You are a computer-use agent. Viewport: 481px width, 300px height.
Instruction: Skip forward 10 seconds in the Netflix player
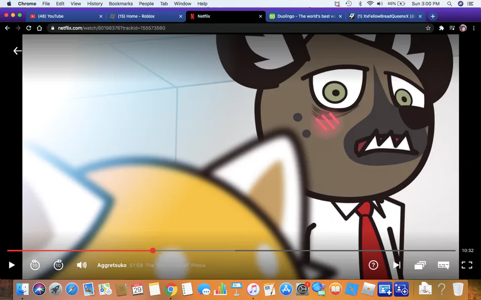tap(58, 265)
